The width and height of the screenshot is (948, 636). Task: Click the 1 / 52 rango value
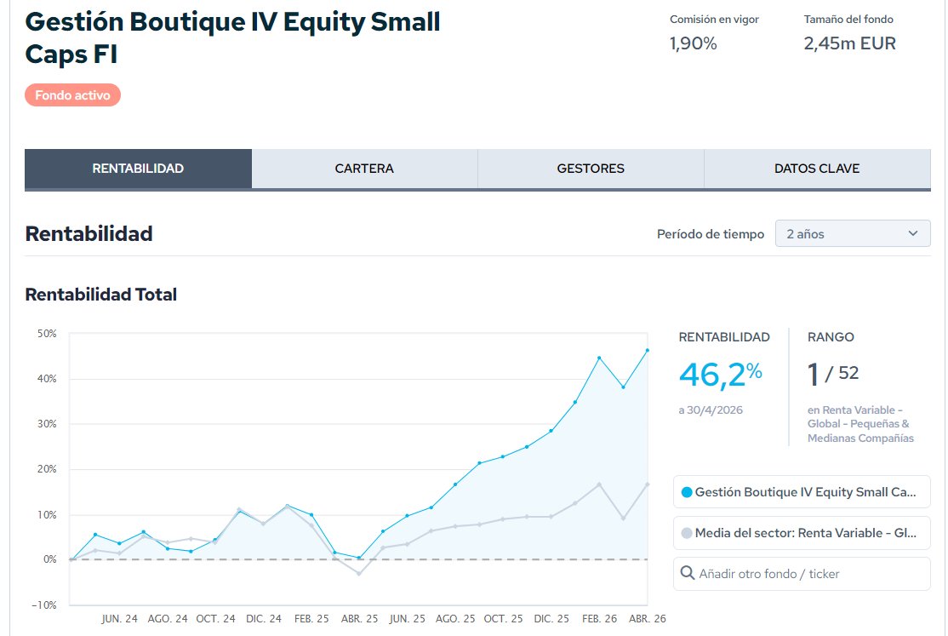(833, 374)
